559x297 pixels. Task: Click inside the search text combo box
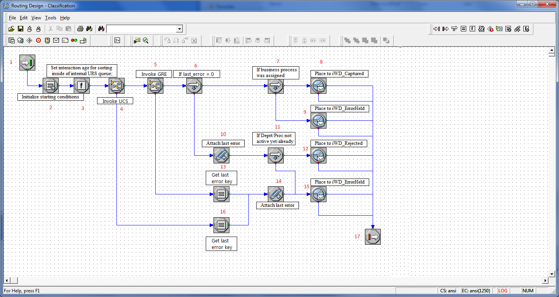tap(141, 29)
